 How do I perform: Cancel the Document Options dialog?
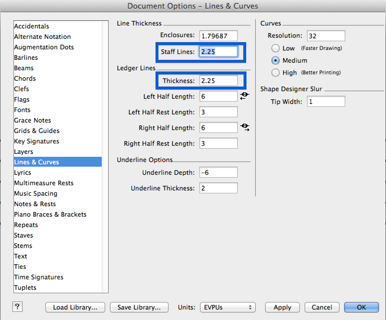pyautogui.click(x=322, y=307)
